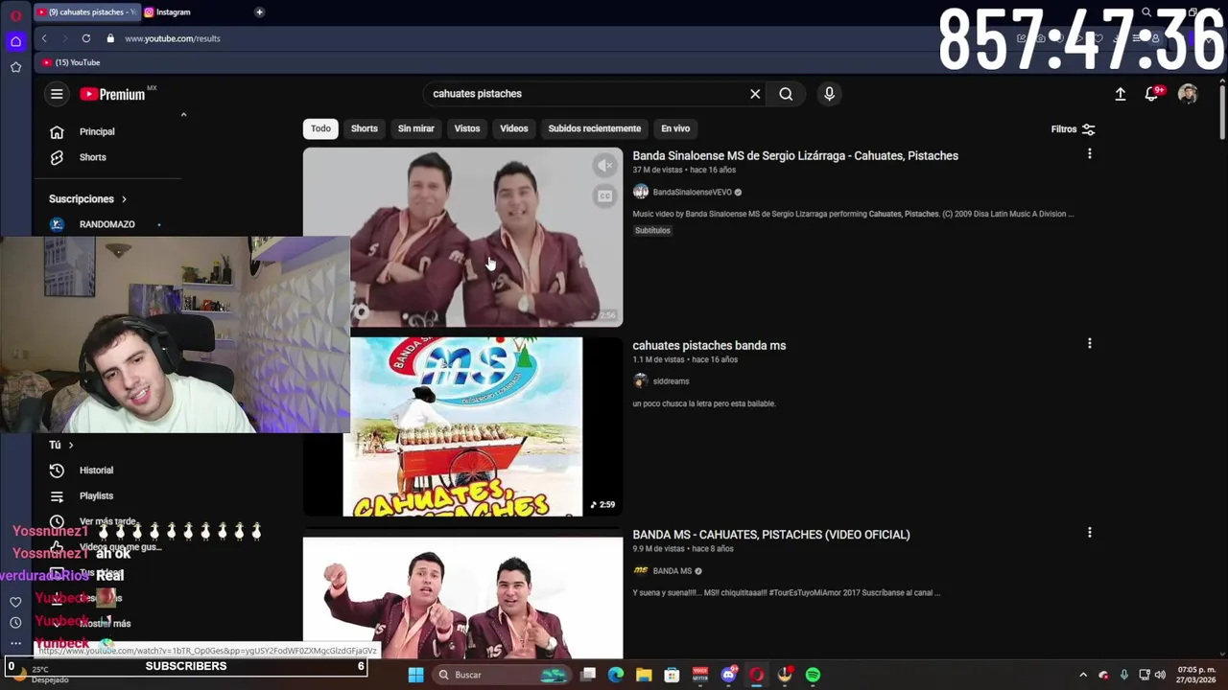Reload the page with the refresh icon
Screen dimensions: 1228x690
[86, 38]
